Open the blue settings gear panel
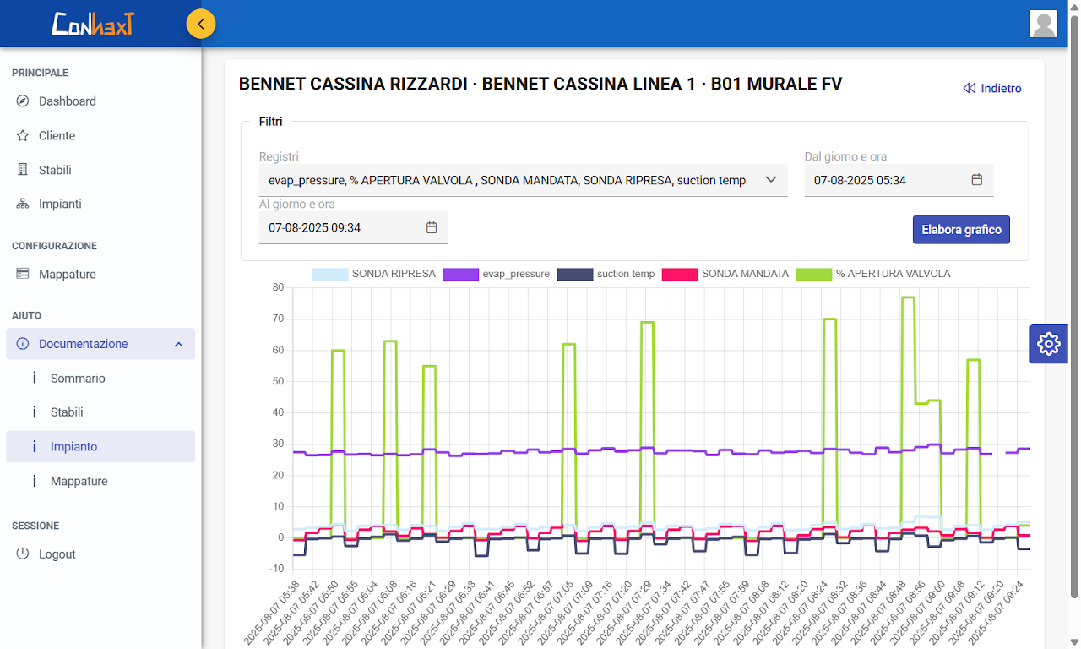 coord(1048,344)
